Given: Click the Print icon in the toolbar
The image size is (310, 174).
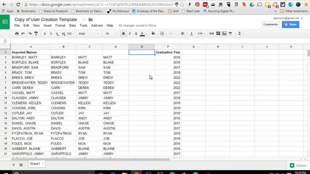Looking at the screenshot, I should (17, 33).
